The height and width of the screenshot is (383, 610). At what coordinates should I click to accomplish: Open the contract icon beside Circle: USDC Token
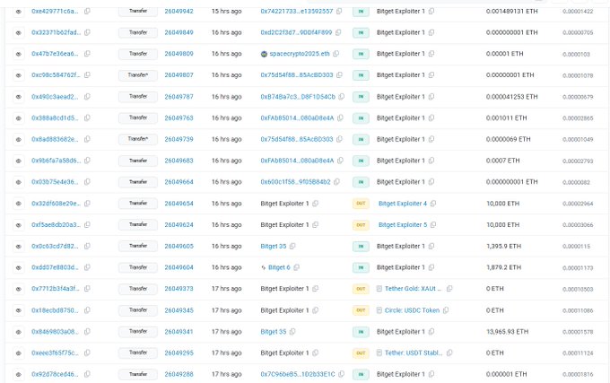(x=379, y=310)
